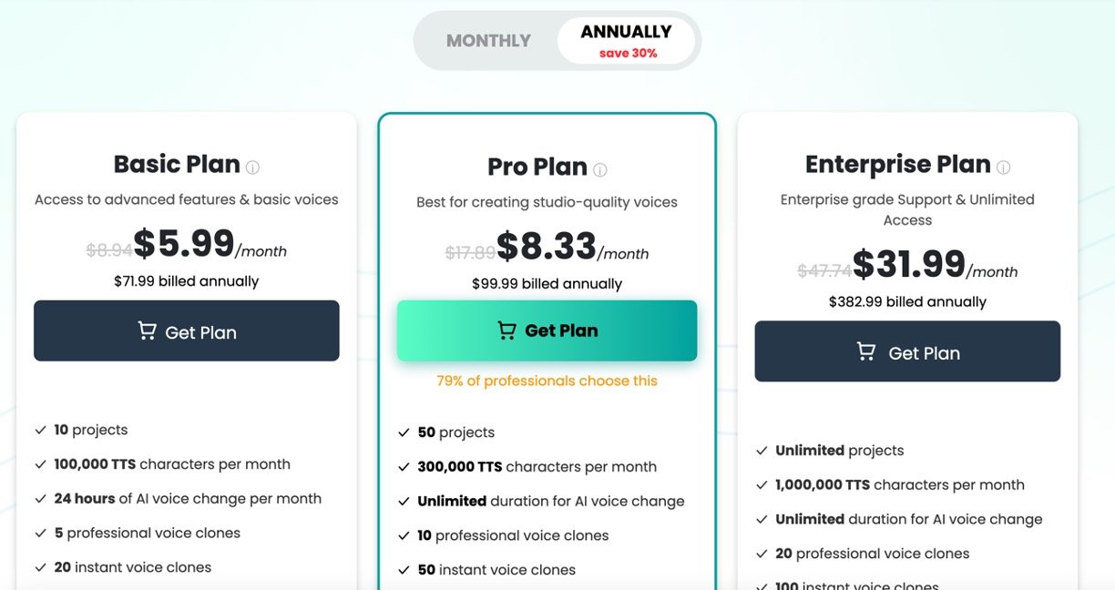Click the Enterprise $31.99 price
This screenshot has height=590, width=1115.
coord(908,264)
